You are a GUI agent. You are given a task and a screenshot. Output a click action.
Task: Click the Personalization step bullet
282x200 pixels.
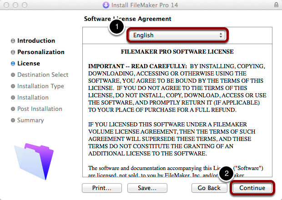point(13,52)
